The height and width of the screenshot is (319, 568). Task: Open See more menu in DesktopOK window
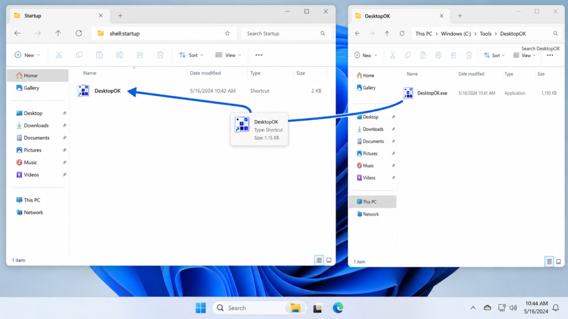click(x=550, y=55)
